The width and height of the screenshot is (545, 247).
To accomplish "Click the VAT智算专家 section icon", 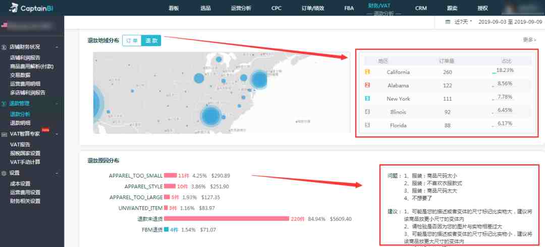I will point(4,134).
